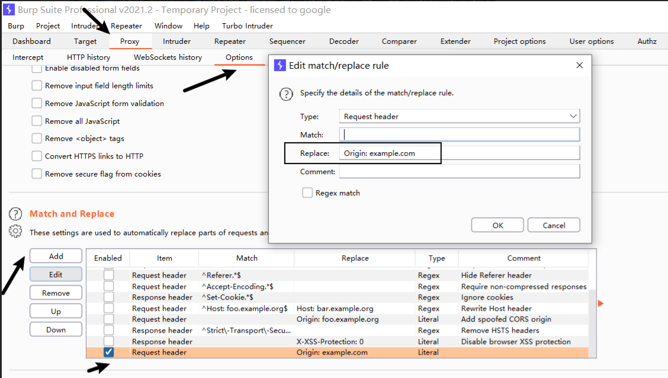Open the HTTP history sub-tab
This screenshot has width=668, height=378.
point(88,57)
